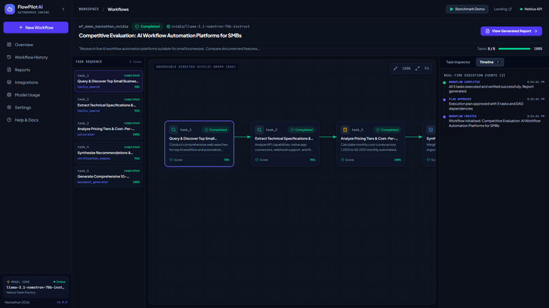The image size is (549, 308).
Task: Click the Model Core card
Action: pyautogui.click(x=35, y=287)
